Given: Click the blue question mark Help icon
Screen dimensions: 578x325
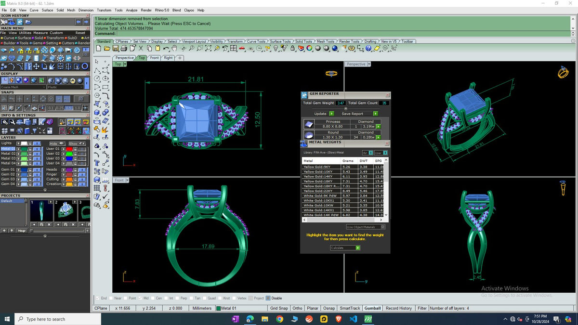Looking at the screenshot, I should (x=368, y=48).
